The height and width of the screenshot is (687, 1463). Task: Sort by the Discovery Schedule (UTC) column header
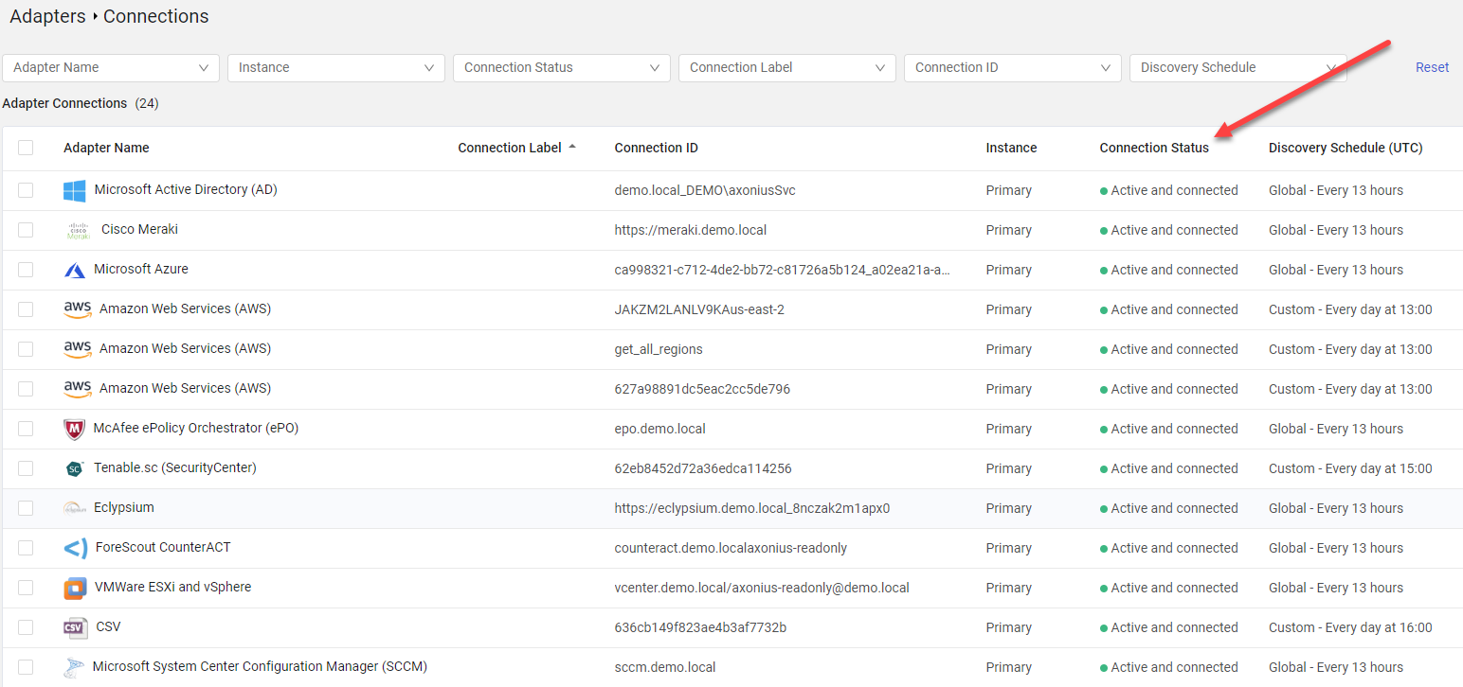point(1346,148)
